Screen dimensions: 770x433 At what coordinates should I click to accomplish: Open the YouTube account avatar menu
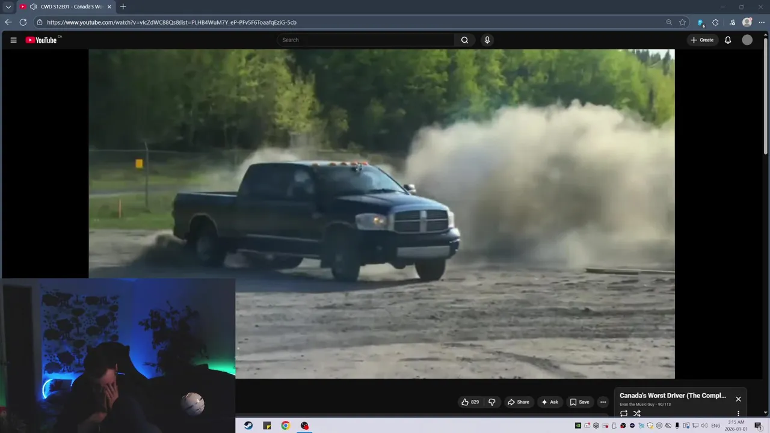click(747, 40)
